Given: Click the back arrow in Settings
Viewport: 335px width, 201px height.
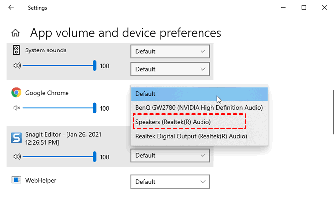Looking at the screenshot, I should tap(11, 8).
